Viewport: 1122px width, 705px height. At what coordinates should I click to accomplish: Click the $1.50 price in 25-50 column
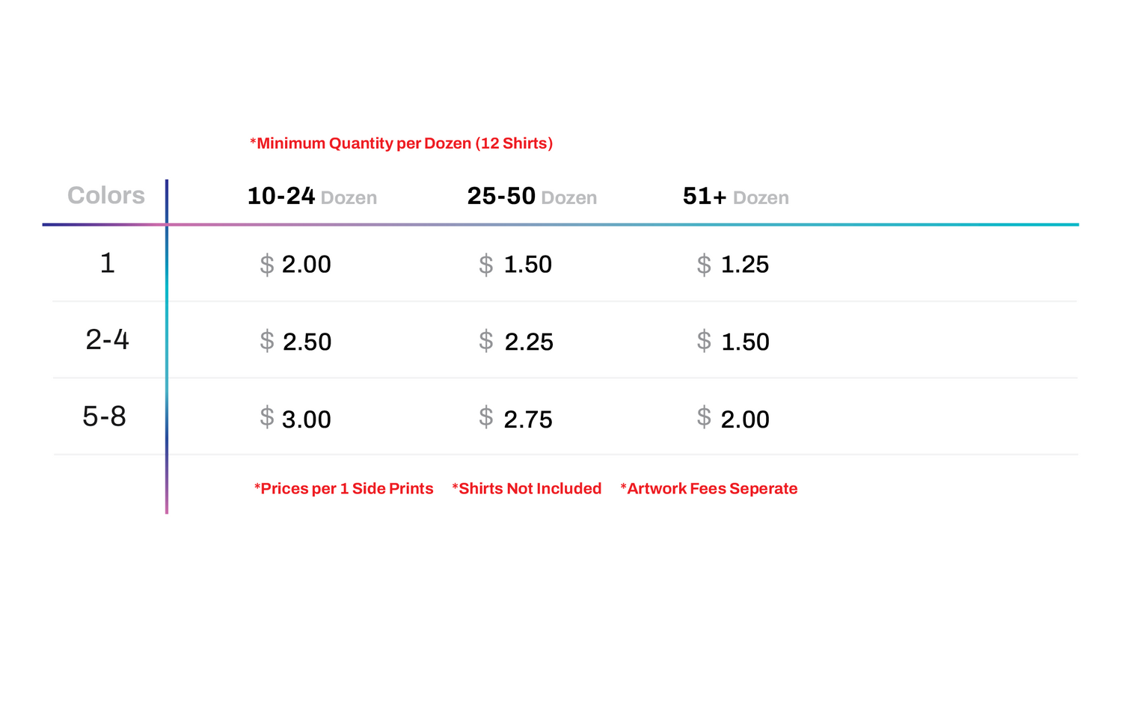pos(515,265)
